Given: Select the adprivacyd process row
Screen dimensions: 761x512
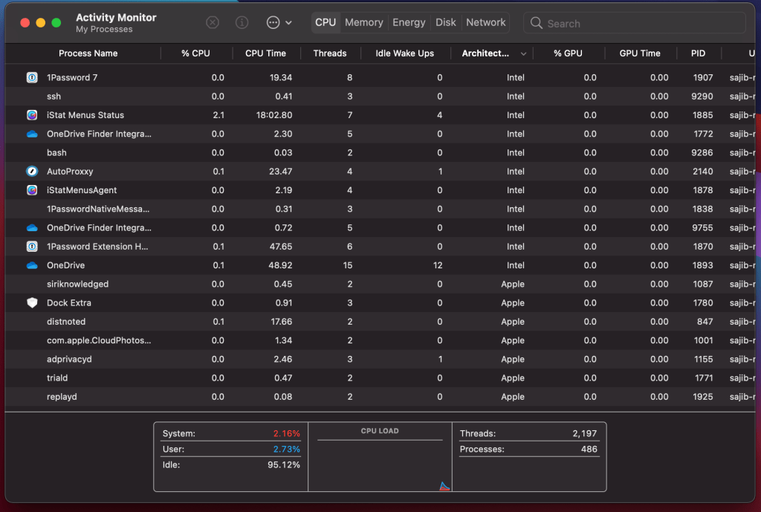Looking at the screenshot, I should pos(380,359).
